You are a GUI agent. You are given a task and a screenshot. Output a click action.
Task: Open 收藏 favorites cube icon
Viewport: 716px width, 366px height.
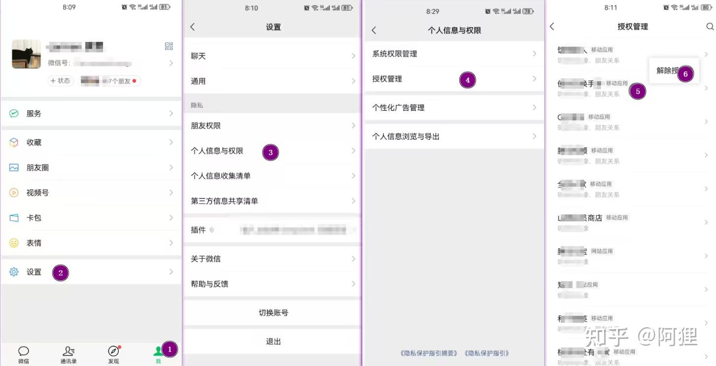pyautogui.click(x=14, y=142)
